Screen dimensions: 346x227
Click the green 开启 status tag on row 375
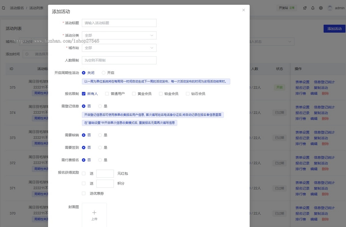pyautogui.click(x=279, y=88)
